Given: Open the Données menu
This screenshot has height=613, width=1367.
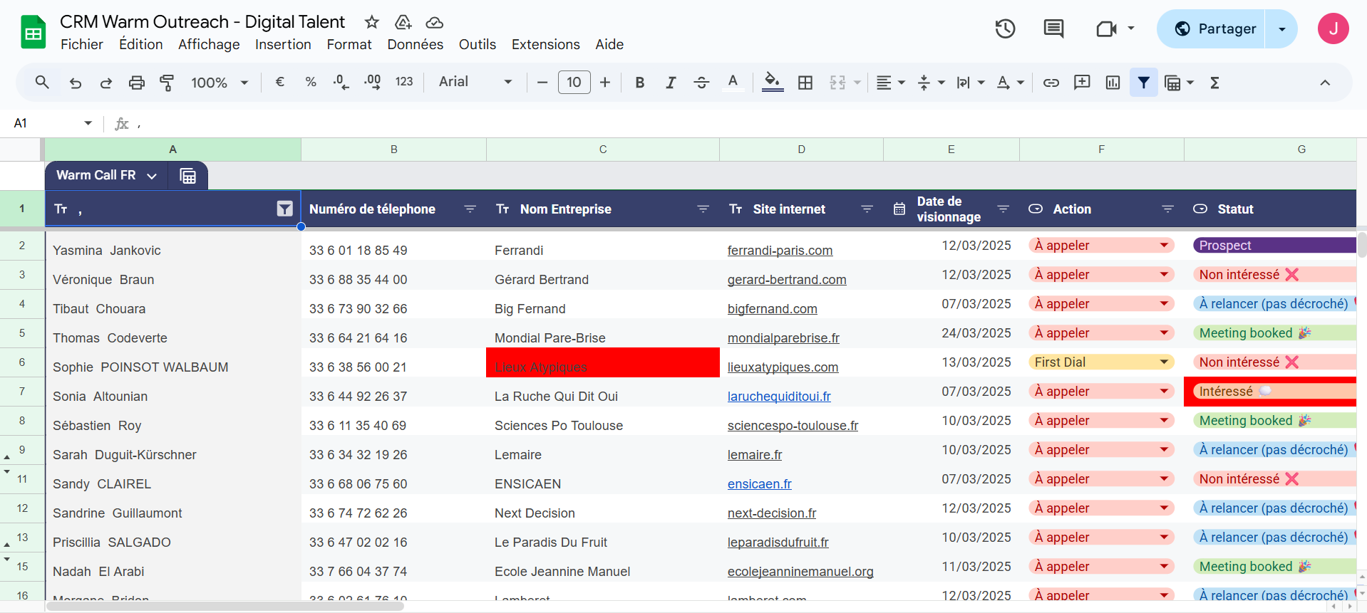Looking at the screenshot, I should [415, 44].
